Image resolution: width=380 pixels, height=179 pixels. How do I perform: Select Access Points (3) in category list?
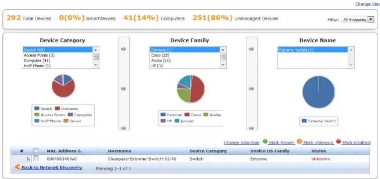click(58, 55)
